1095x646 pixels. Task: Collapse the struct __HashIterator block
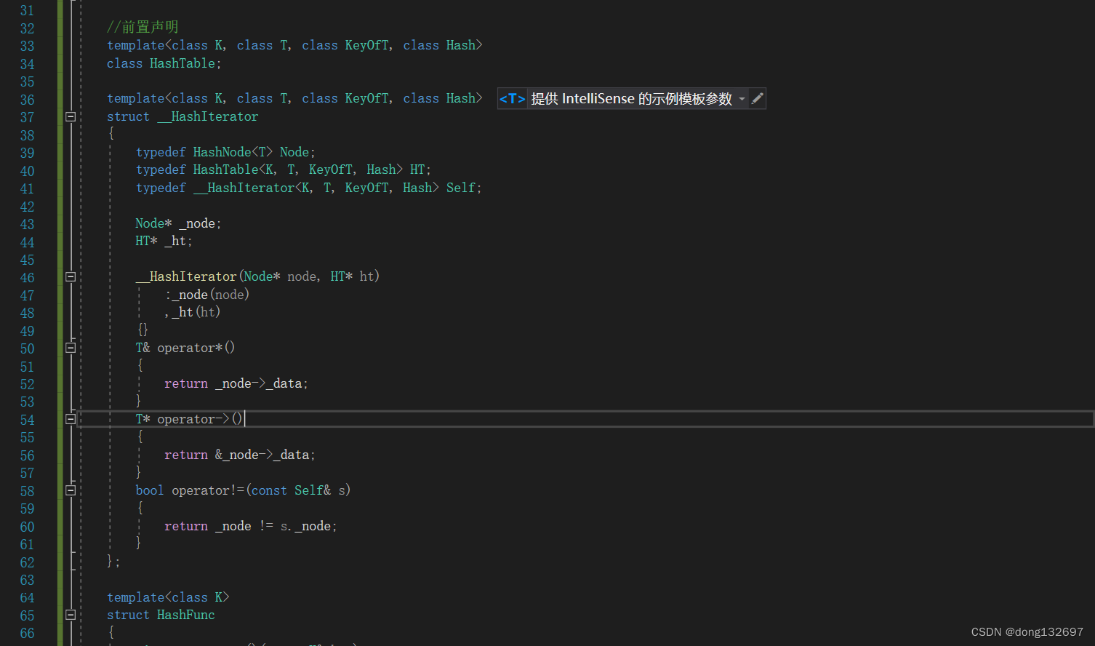(71, 116)
